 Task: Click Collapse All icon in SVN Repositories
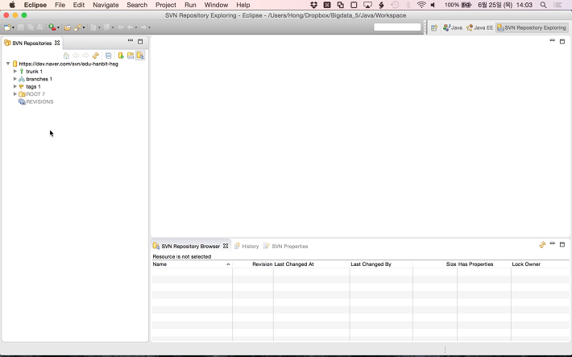108,56
